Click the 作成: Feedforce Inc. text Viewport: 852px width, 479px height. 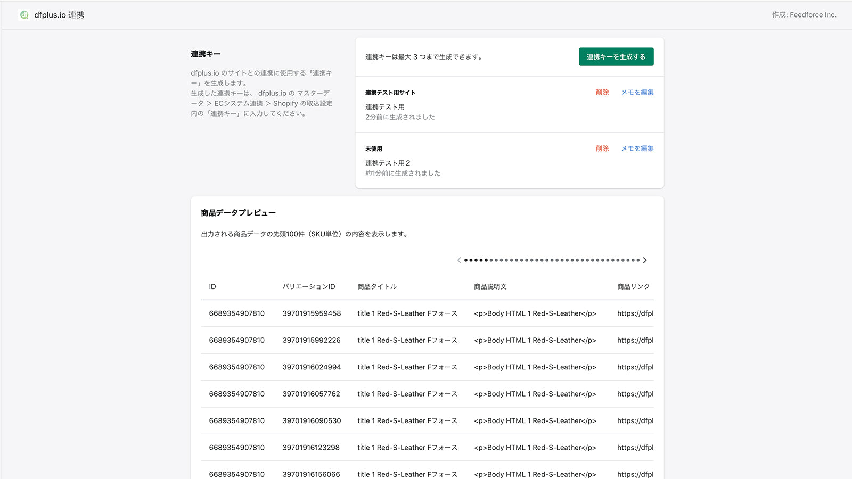pos(804,15)
